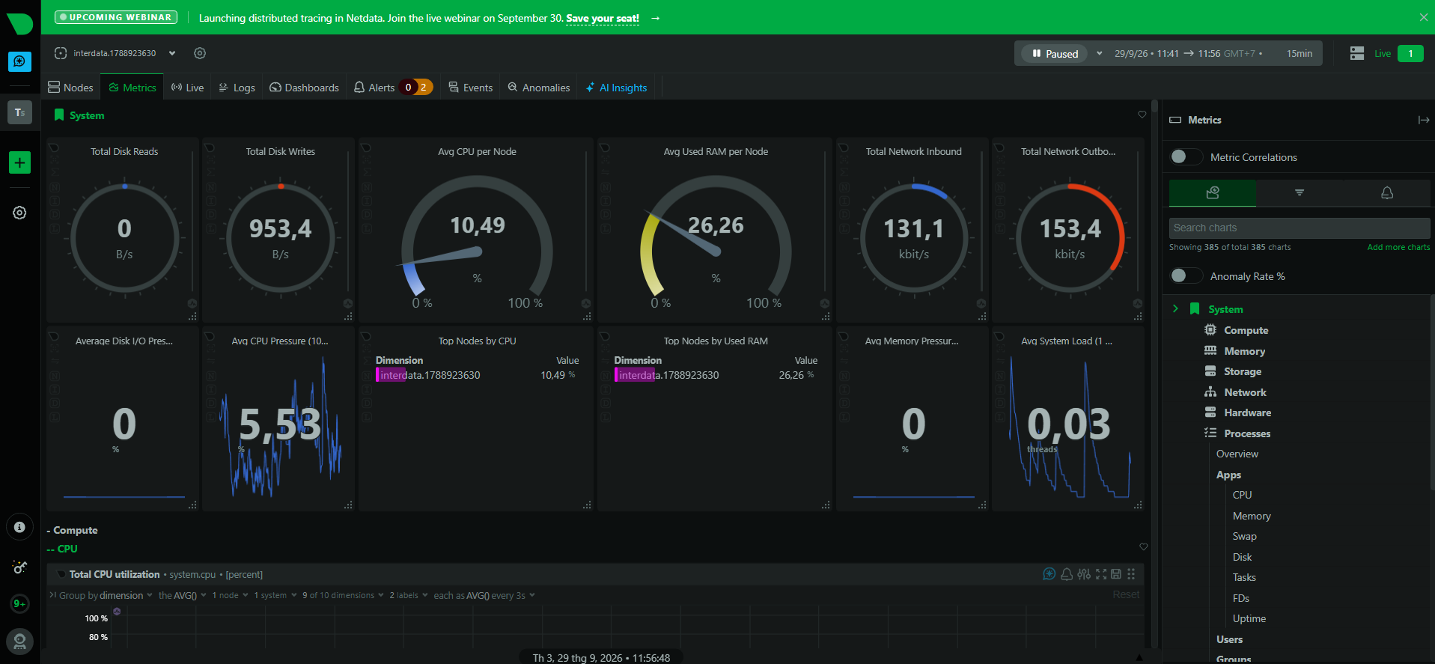Open the 2 labels dropdown
Screen dimensions: 1435x664
pos(409,595)
